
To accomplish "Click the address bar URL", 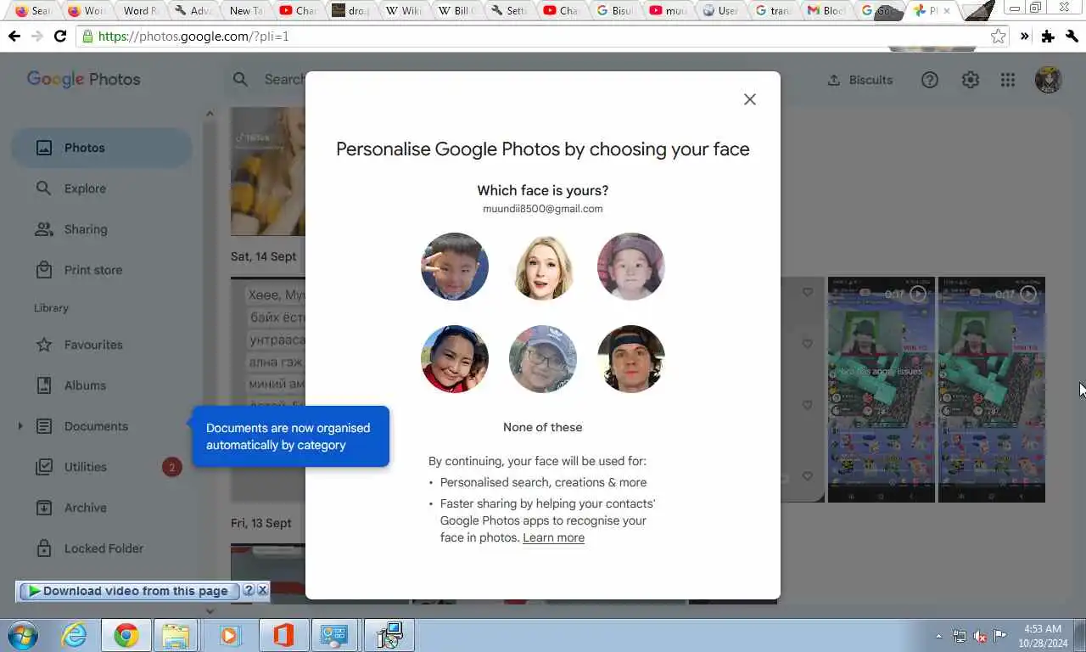I will [x=193, y=37].
